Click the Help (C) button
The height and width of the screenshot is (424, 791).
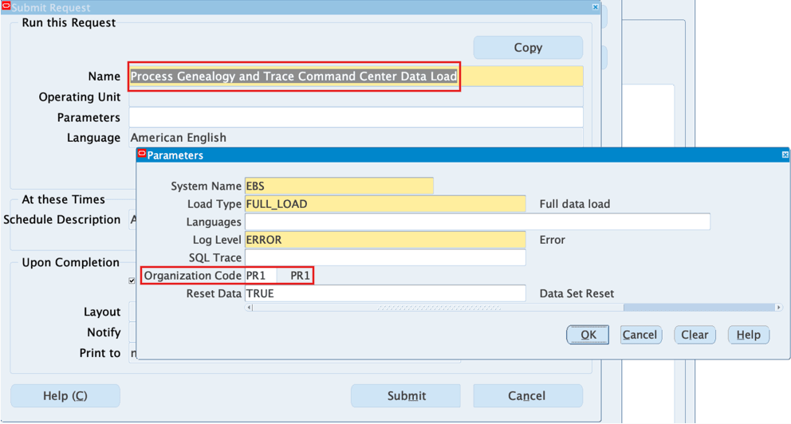pyautogui.click(x=65, y=396)
